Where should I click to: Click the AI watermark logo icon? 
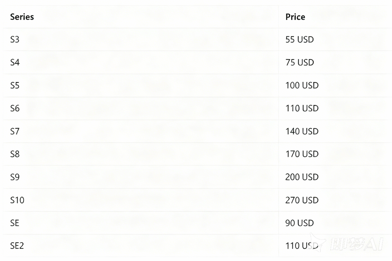(x=318, y=242)
